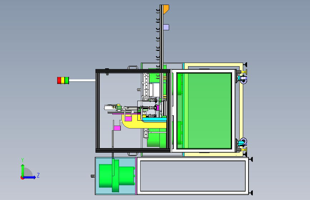Select the red segment of the signal tower light

point(59,80)
